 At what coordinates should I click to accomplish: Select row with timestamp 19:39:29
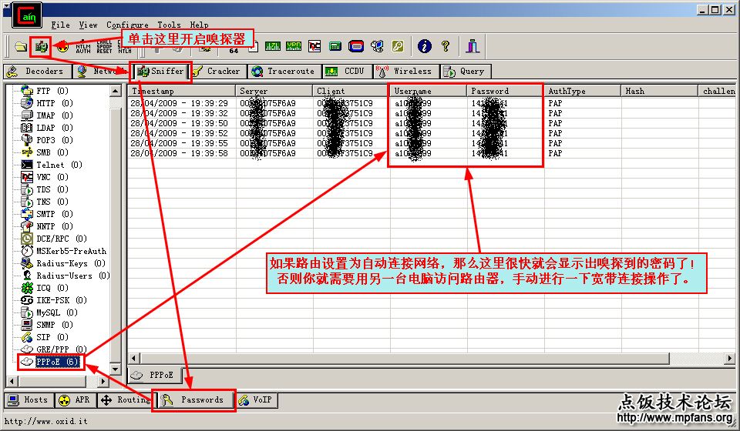(x=432, y=103)
